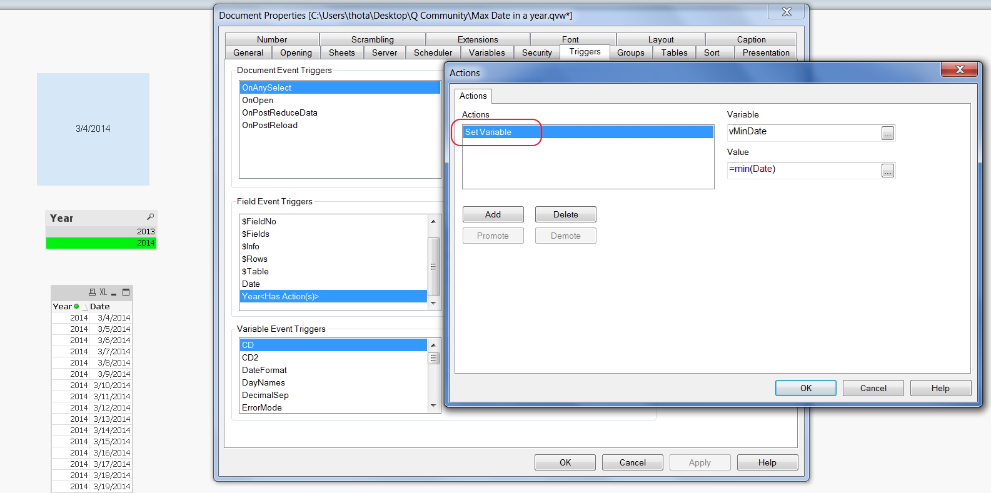Viewport: 991px width, 493px height.
Task: Select the Set Variable action in the list
Action: point(588,132)
